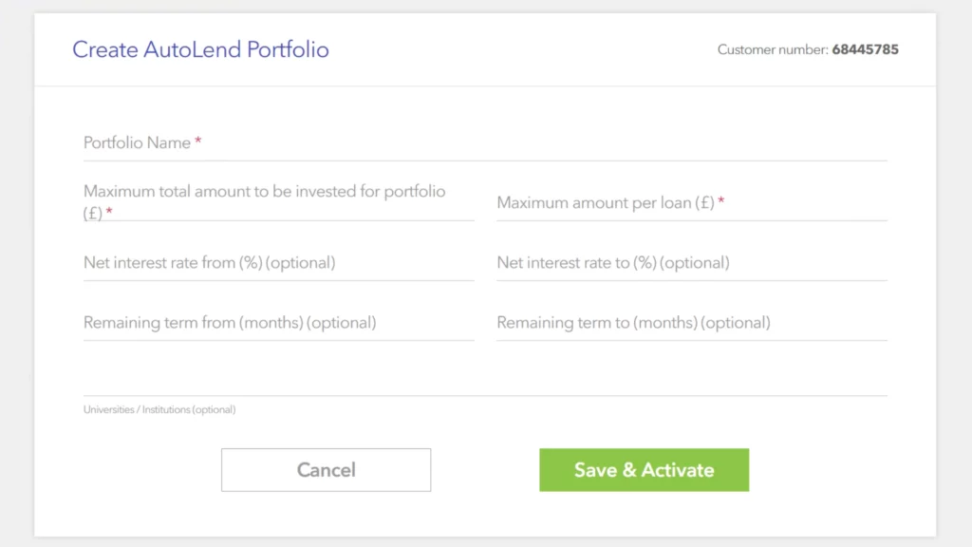The width and height of the screenshot is (972, 547).
Task: Click the red asterisk beside Portfolio Name
Action: click(197, 141)
